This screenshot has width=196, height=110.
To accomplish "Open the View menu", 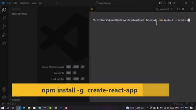I will pyautogui.click(x=34, y=3).
